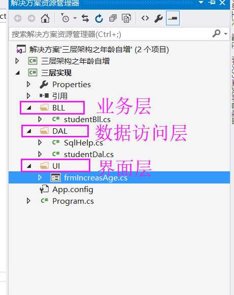Open properties wrench icon in toolbar

pos(158,18)
